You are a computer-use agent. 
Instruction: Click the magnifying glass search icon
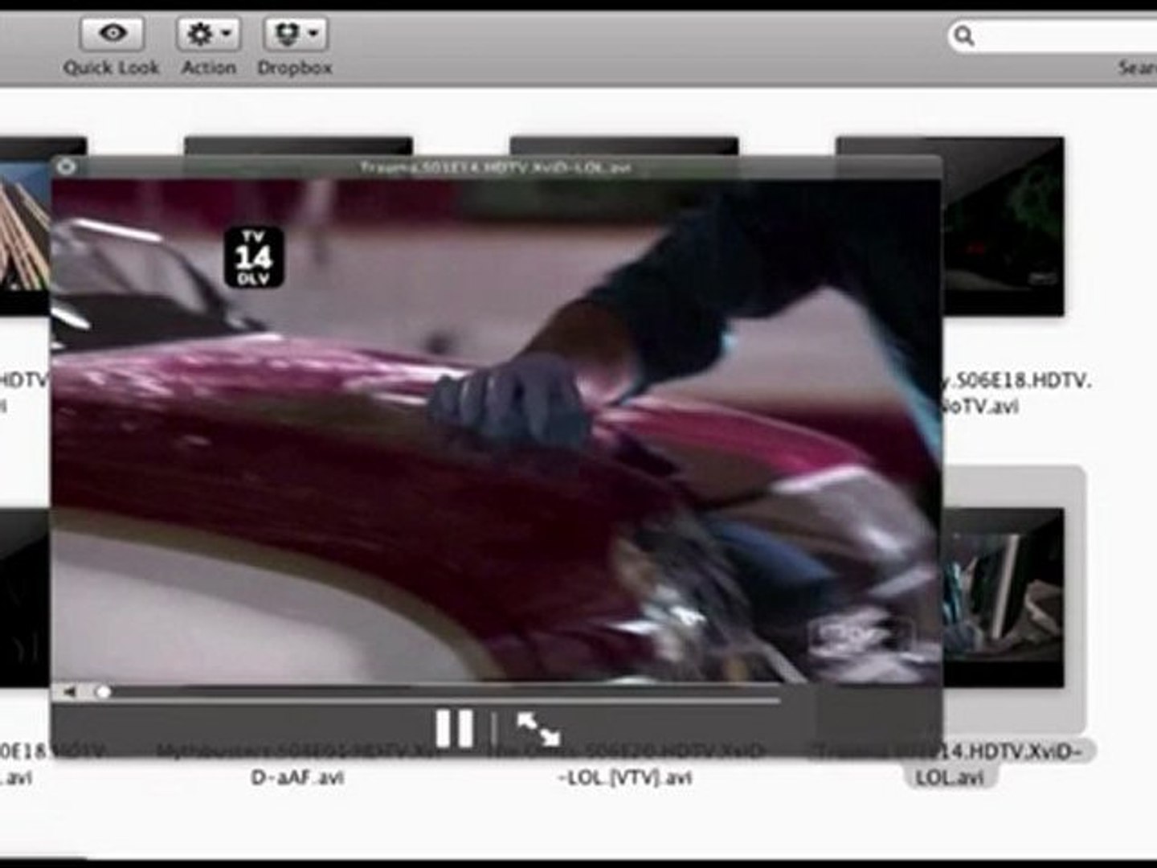964,36
